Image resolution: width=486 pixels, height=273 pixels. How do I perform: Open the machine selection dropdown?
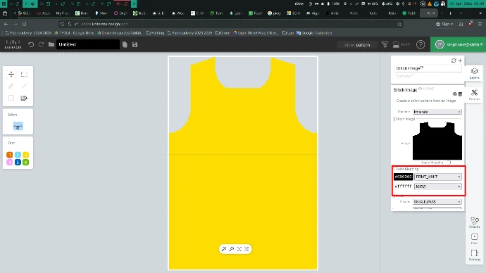pos(437,112)
